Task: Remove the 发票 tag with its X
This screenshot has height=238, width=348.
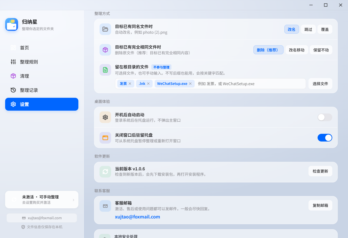Action: pos(130,84)
